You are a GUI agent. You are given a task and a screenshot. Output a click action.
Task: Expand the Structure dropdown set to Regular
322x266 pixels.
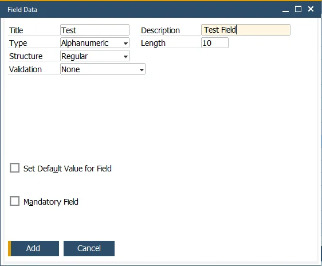[95, 56]
